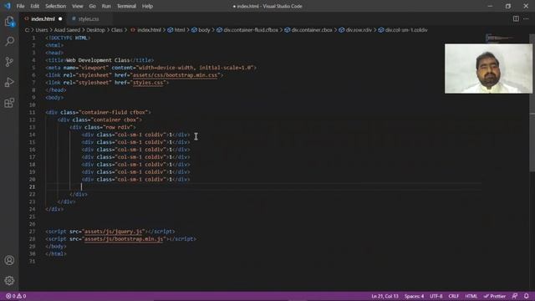Open the notifications bell
The width and height of the screenshot is (535, 301).
click(x=527, y=296)
